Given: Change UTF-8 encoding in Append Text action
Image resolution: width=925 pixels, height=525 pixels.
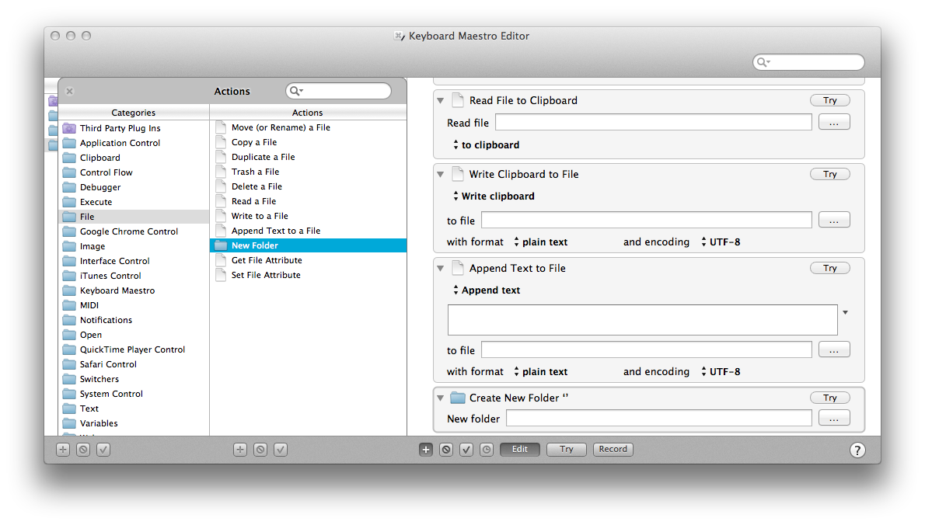Looking at the screenshot, I should pos(721,372).
